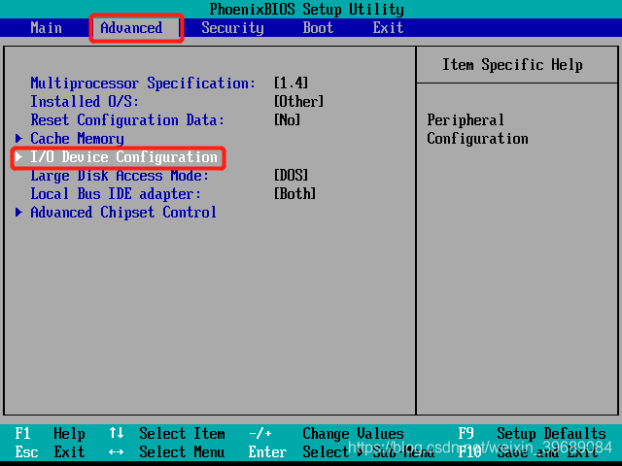The height and width of the screenshot is (466, 622).
Task: Go to the Exit menu tab
Action: point(388,28)
